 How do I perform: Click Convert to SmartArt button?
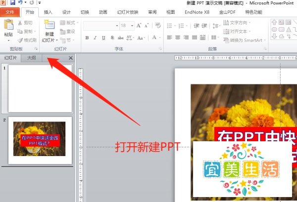(245, 40)
